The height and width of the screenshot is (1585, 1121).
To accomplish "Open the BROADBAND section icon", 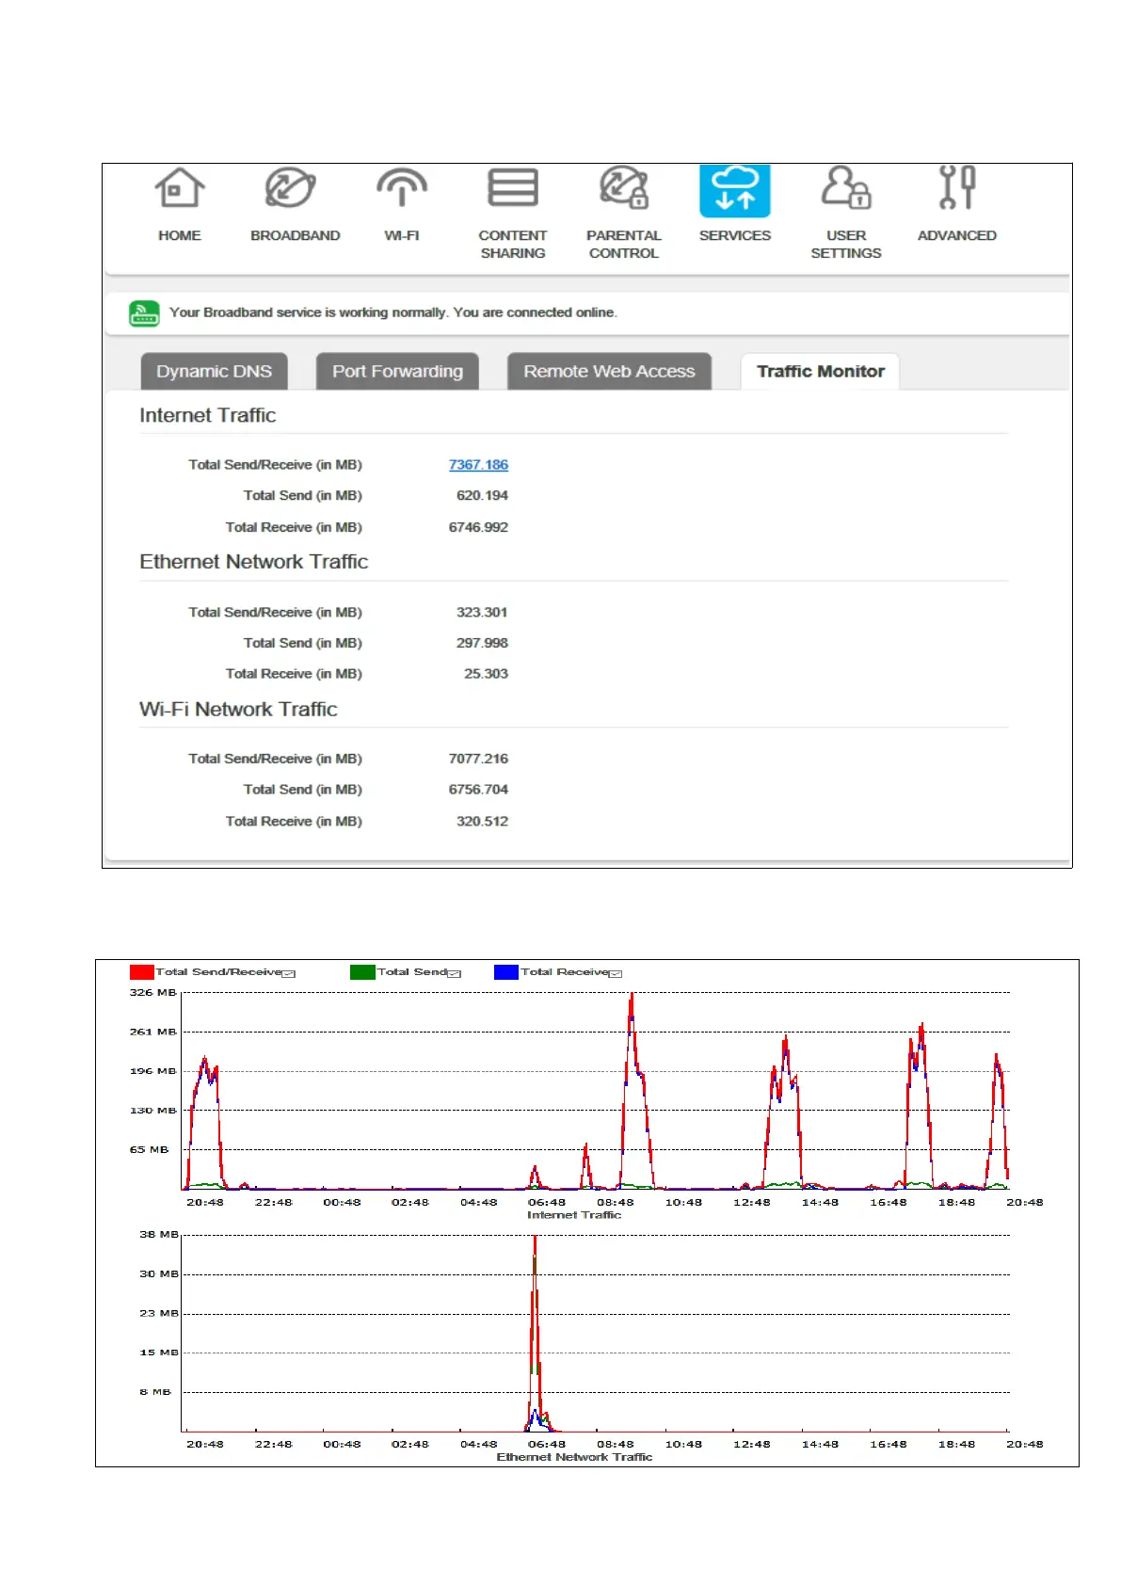I will 290,188.
